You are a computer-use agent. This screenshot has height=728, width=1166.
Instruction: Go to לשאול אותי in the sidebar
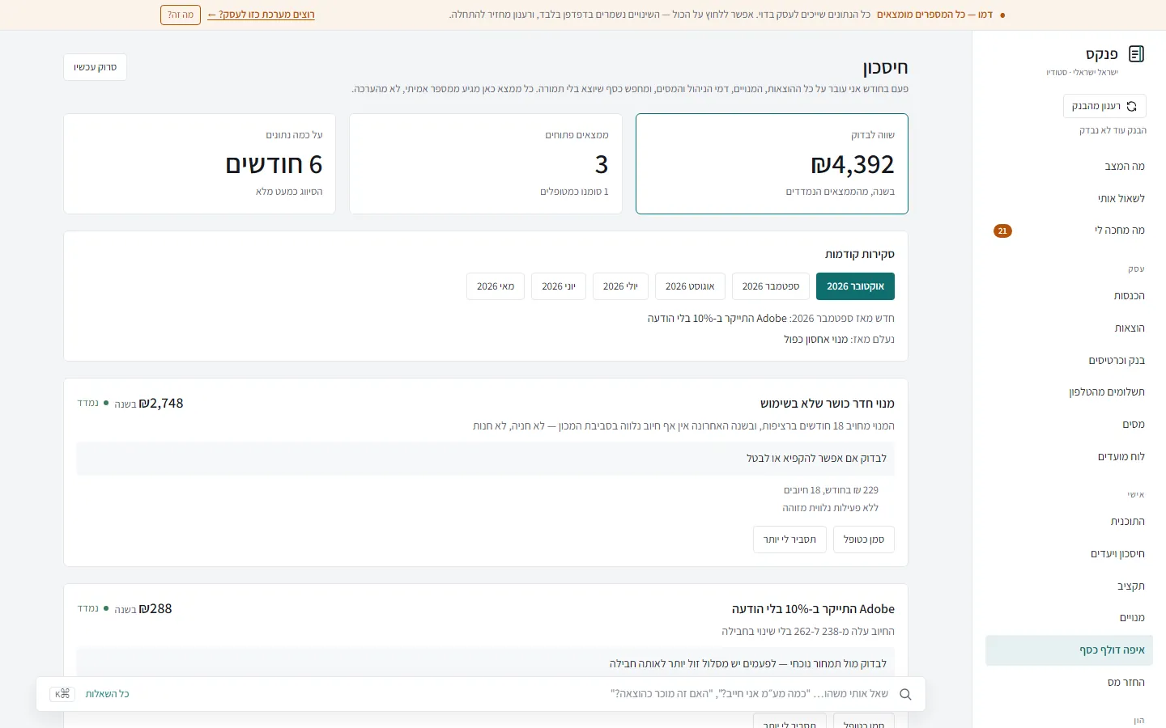click(x=1069, y=199)
